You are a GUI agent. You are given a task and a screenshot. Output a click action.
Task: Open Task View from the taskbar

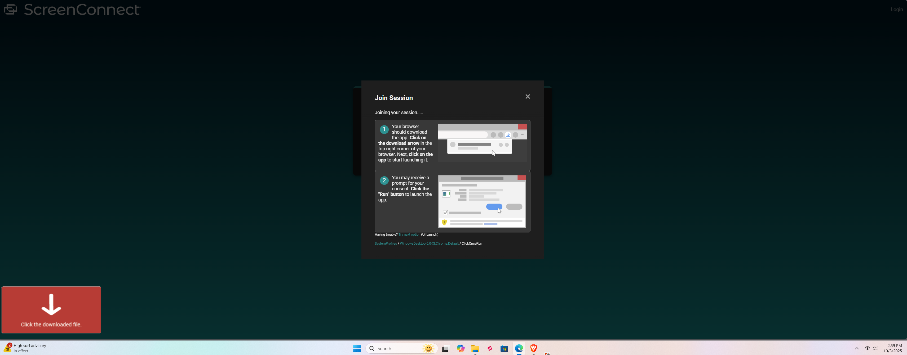tap(446, 348)
